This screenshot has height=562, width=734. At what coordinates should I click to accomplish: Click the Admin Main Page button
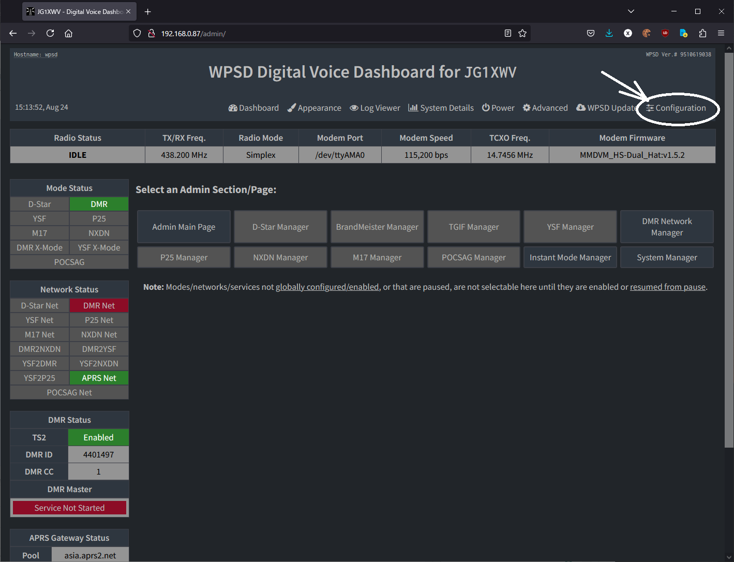tap(184, 227)
